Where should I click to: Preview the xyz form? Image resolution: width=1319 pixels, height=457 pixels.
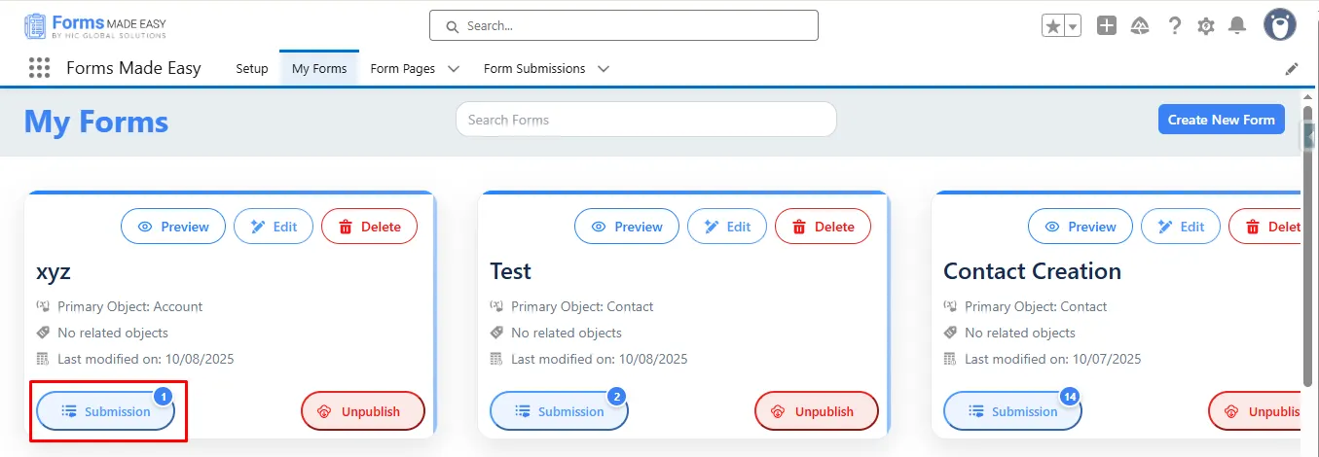(173, 227)
